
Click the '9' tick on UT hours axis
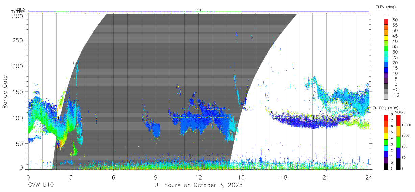[156, 177]
